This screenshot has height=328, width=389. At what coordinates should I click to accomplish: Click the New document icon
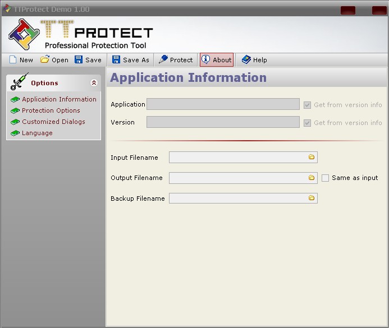(13, 59)
